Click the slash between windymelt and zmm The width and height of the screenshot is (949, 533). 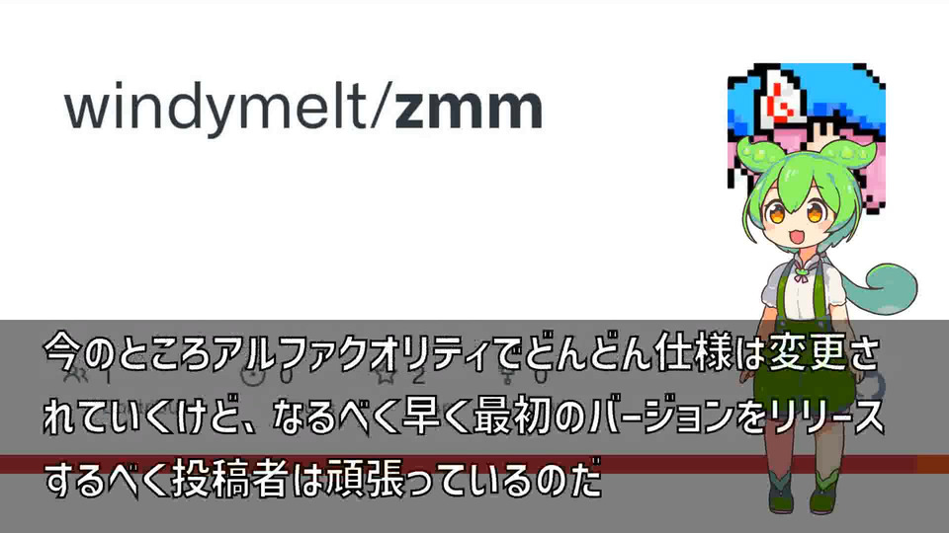pos(379,109)
